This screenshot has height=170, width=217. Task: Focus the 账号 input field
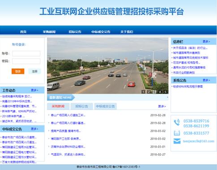(x=26, y=54)
